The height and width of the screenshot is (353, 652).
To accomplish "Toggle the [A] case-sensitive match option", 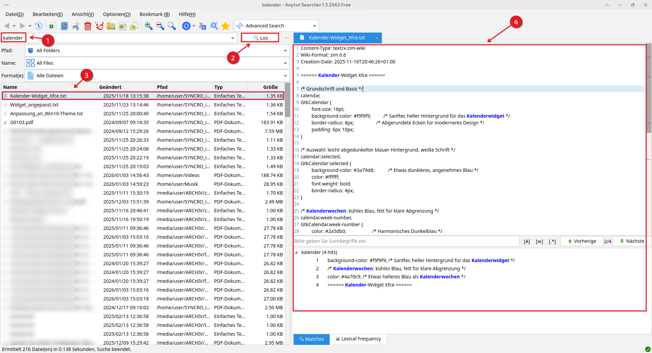I will pyautogui.click(x=527, y=241).
